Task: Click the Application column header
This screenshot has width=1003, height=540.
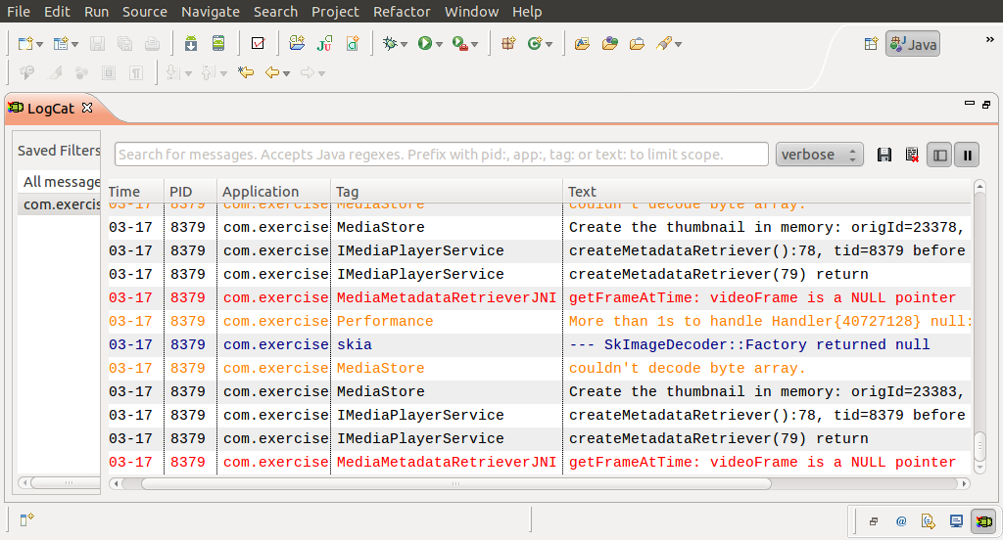Action: (x=274, y=192)
